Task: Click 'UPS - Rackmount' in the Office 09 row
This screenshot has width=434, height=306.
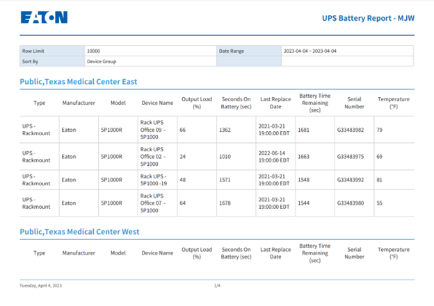Action: click(x=36, y=130)
